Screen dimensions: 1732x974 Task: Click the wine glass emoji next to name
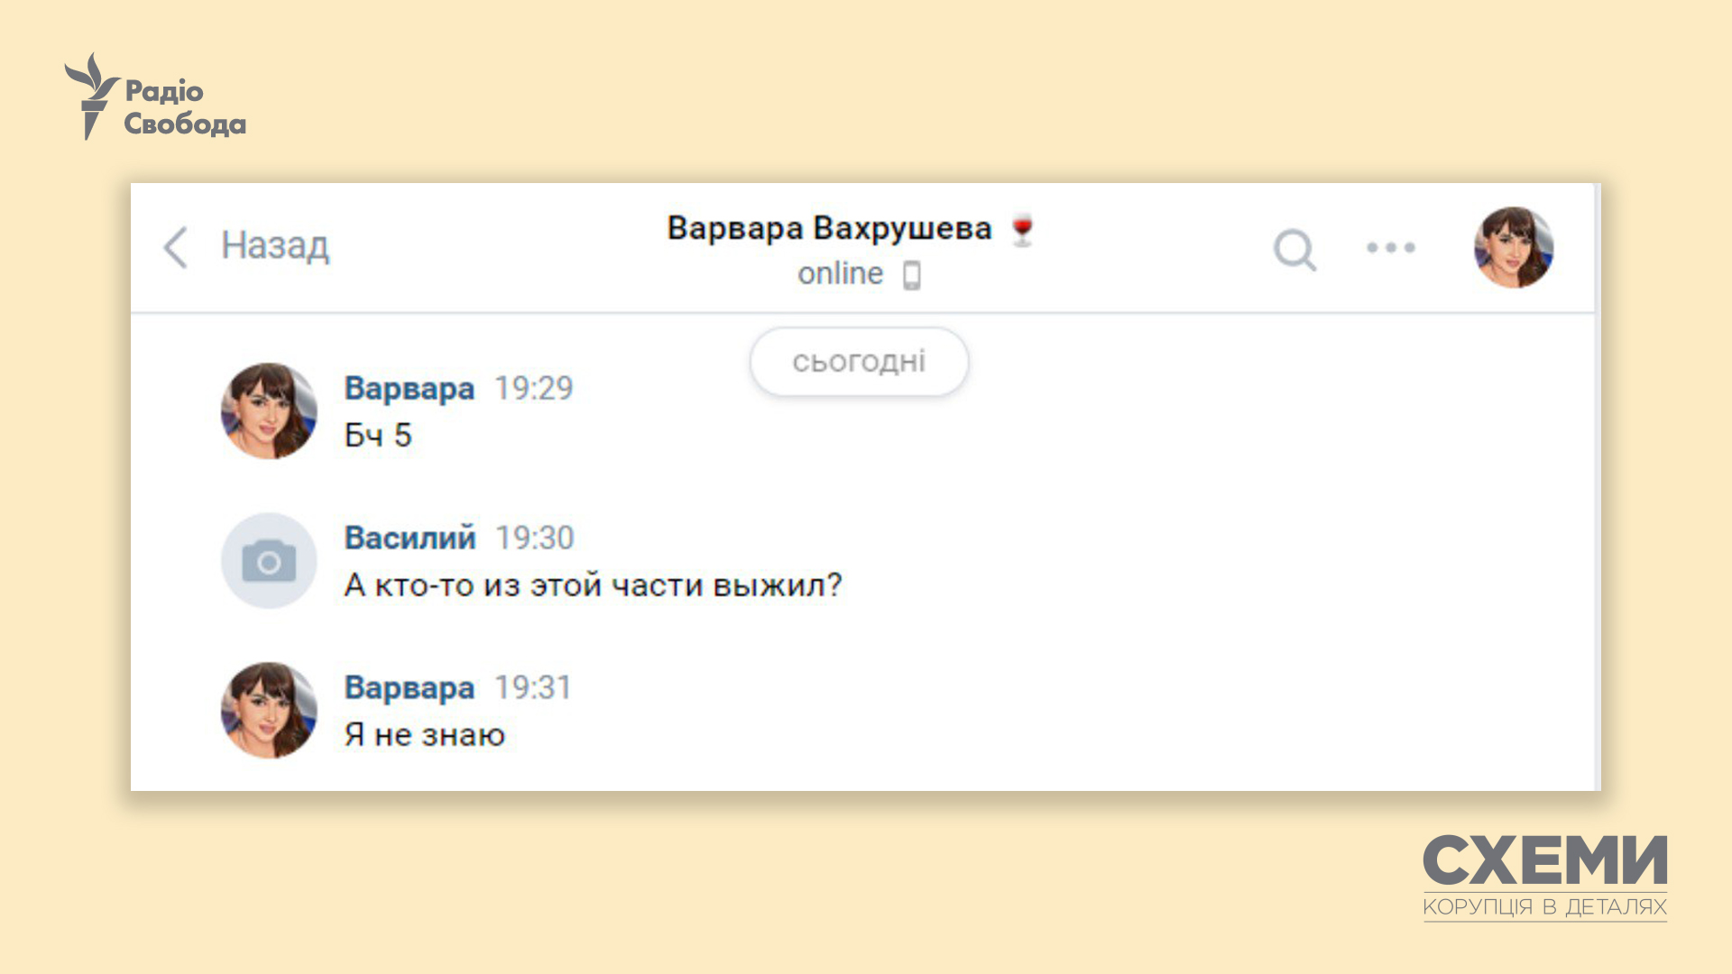[x=1022, y=230]
